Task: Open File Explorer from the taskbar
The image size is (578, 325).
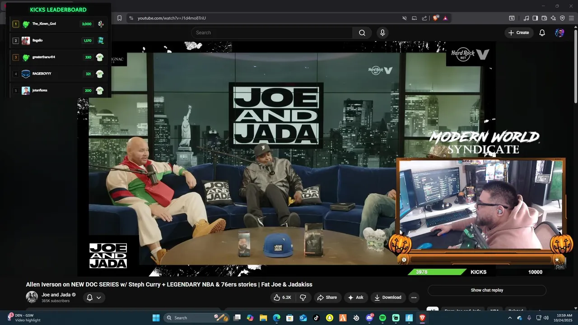Action: tap(263, 318)
